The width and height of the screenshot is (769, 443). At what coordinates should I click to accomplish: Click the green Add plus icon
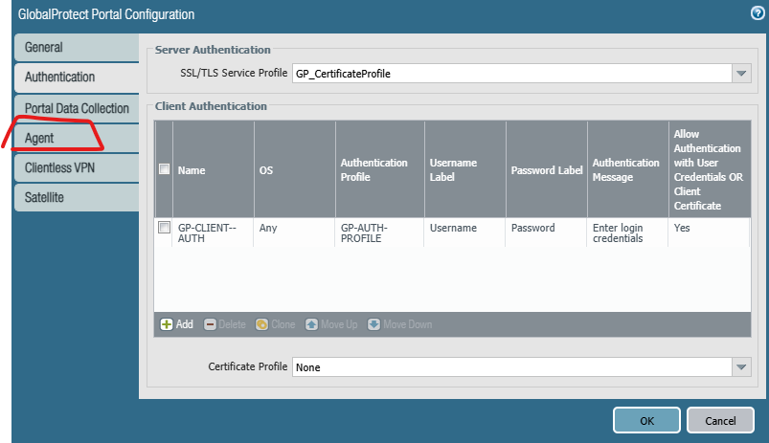click(x=167, y=324)
